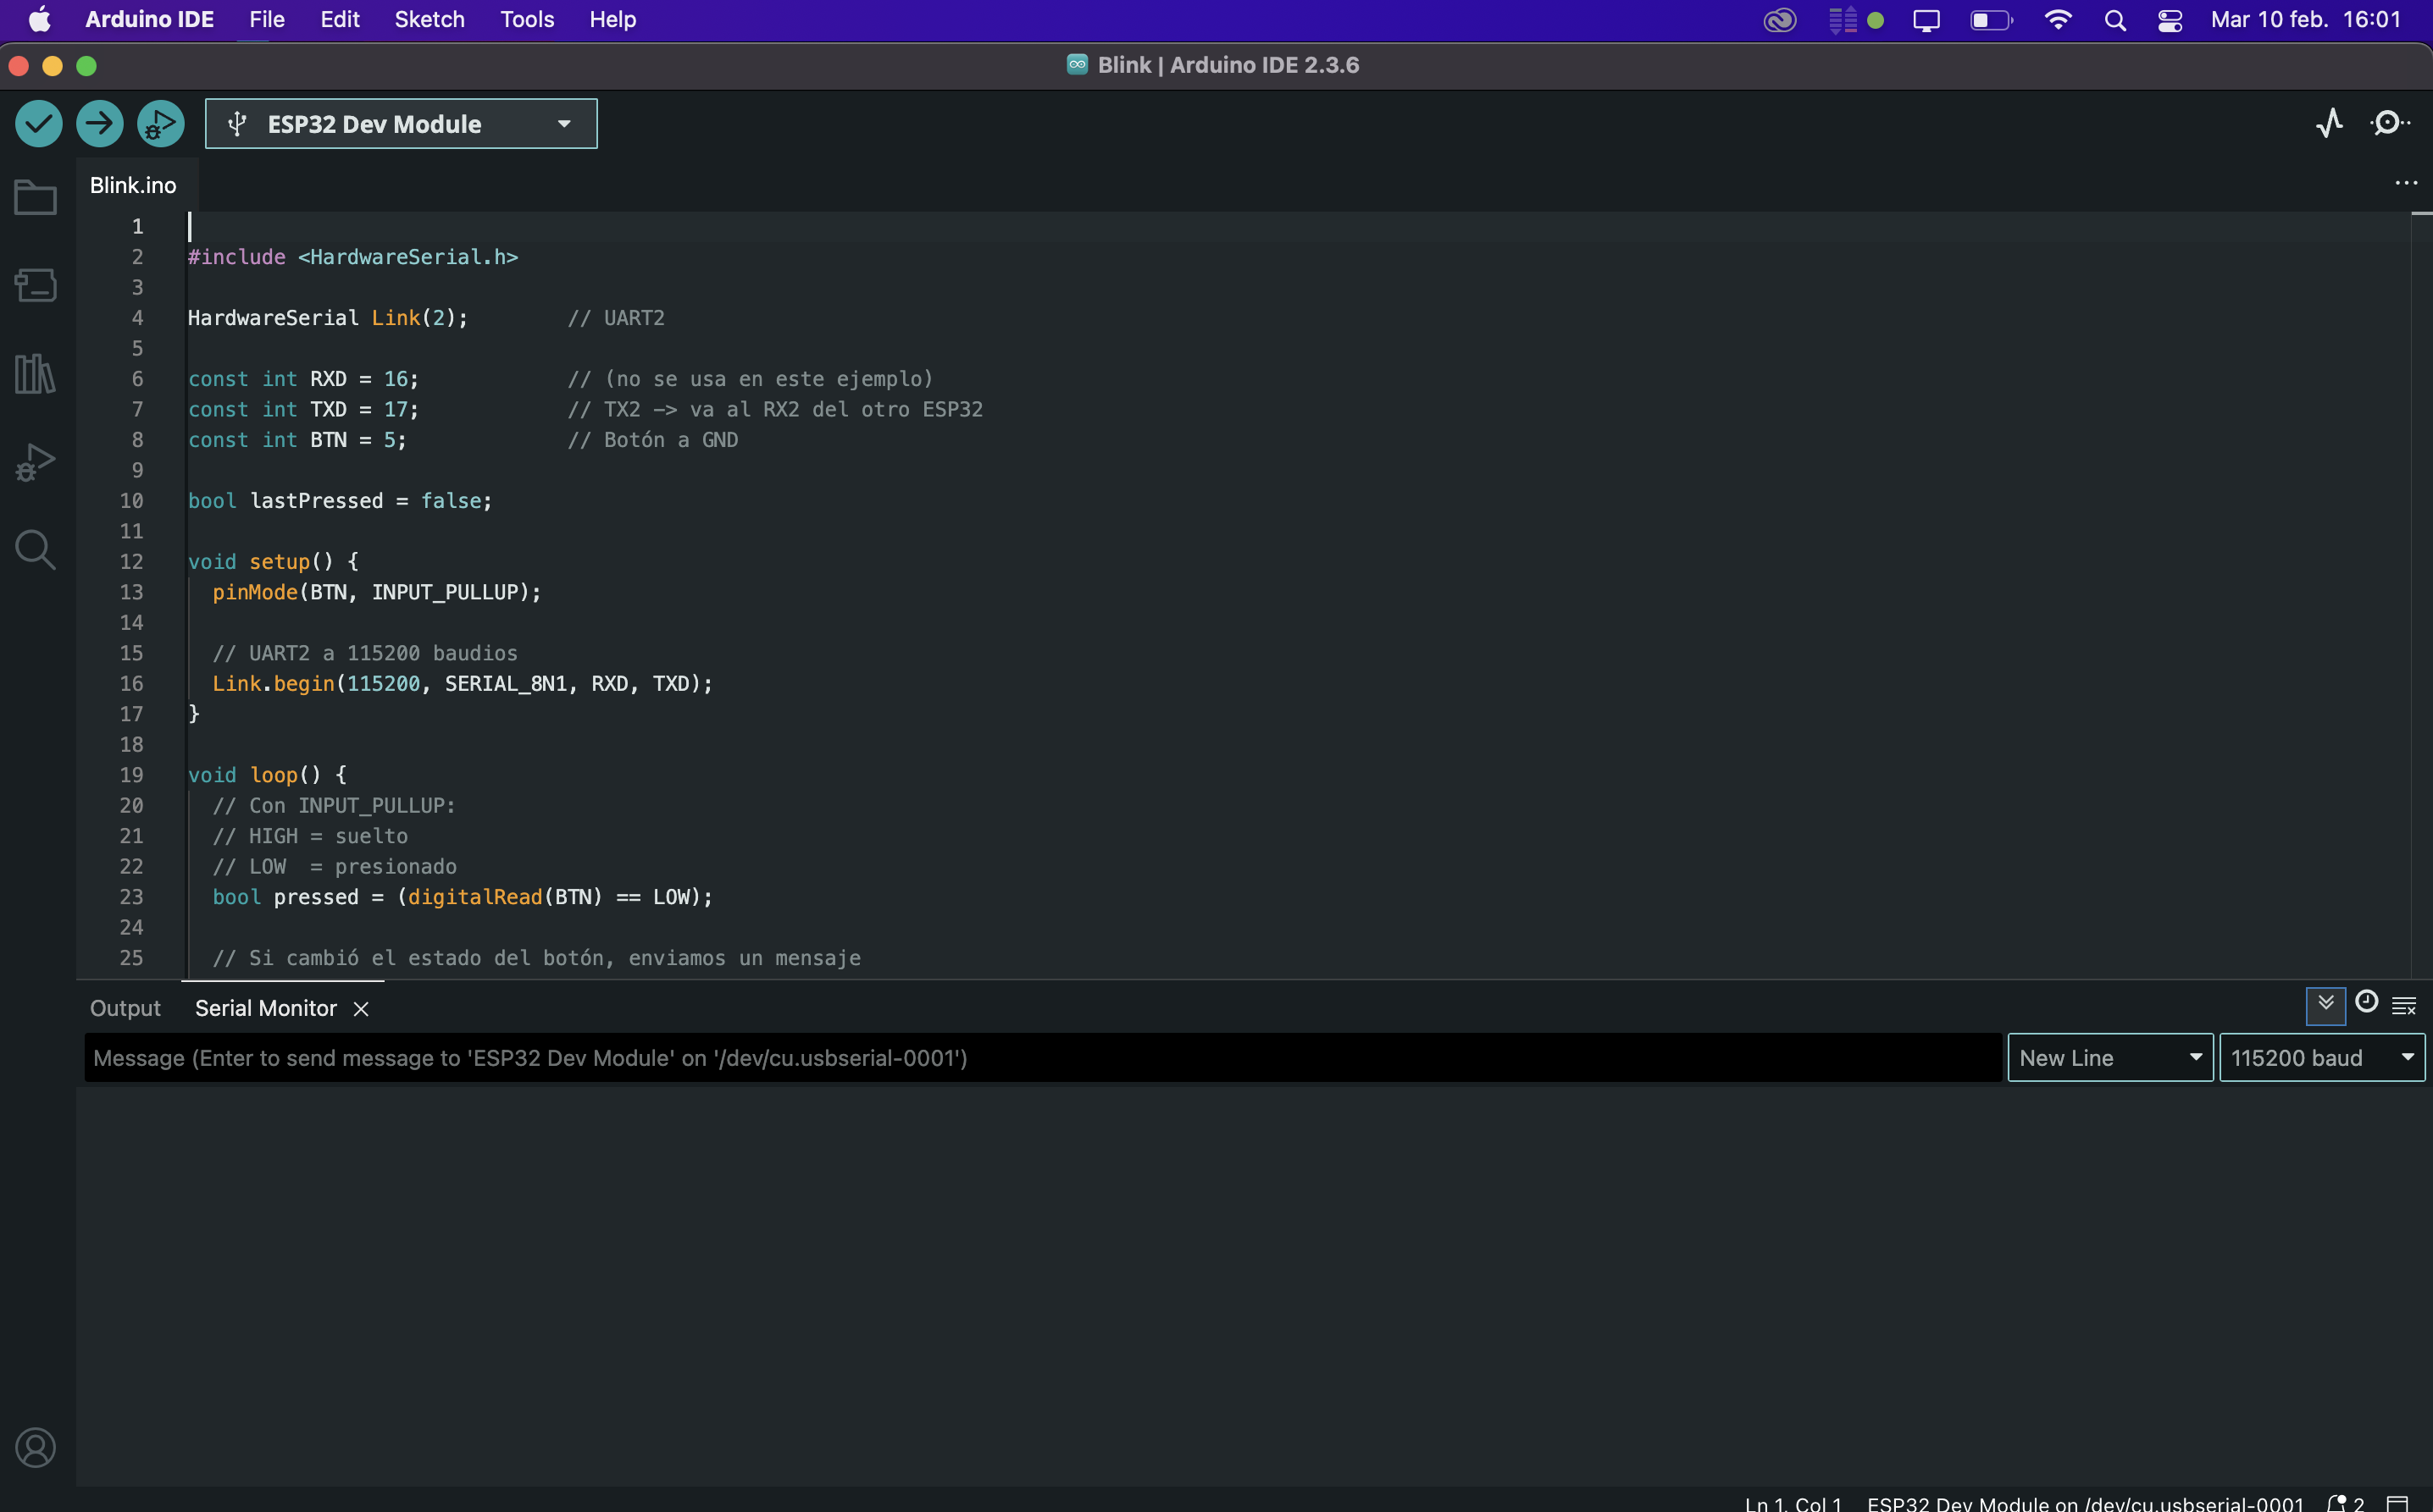Close the Serial Monitor tab
Image resolution: width=2433 pixels, height=1512 pixels.
(x=361, y=1009)
